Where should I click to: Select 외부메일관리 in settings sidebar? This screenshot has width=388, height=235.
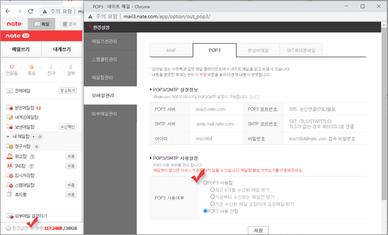click(x=110, y=113)
